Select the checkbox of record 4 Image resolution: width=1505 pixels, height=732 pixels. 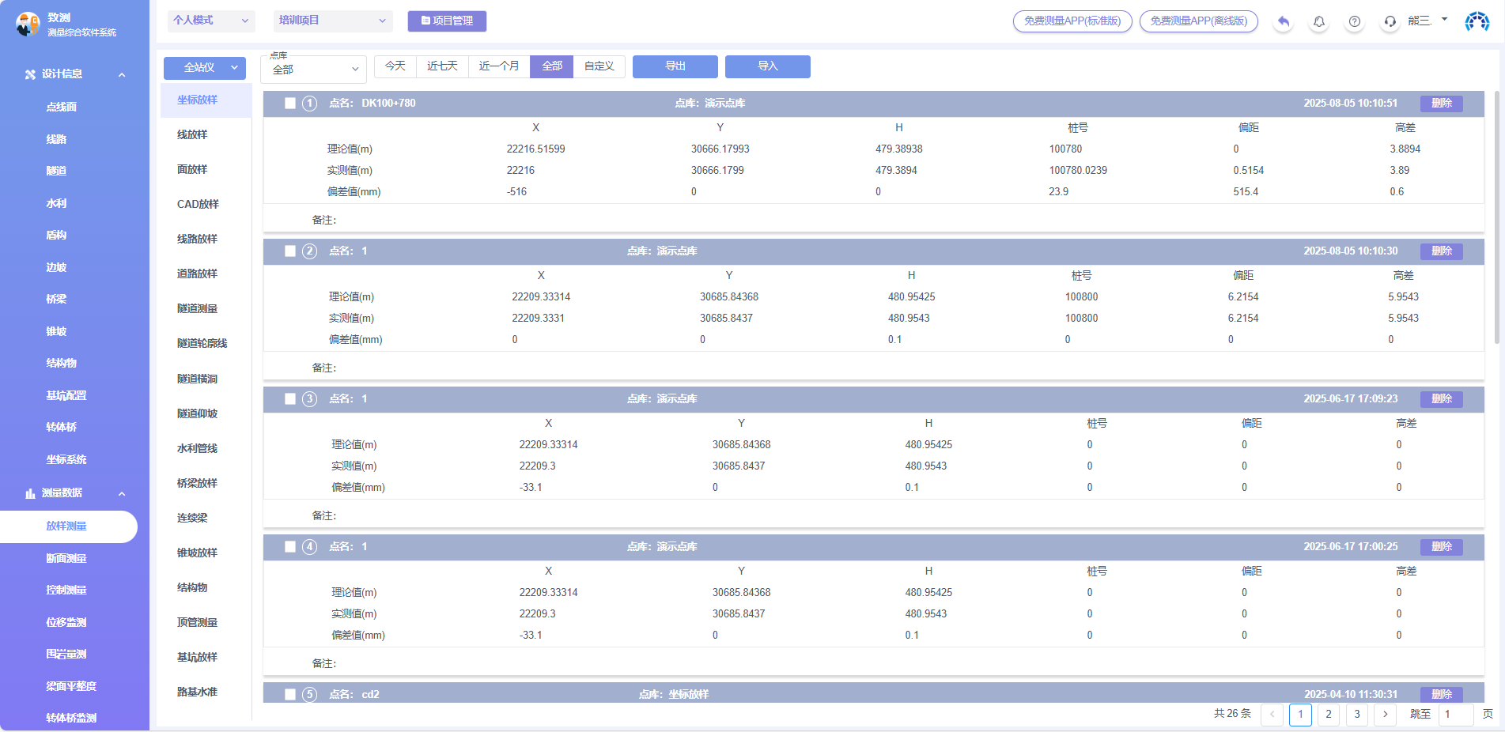click(290, 547)
